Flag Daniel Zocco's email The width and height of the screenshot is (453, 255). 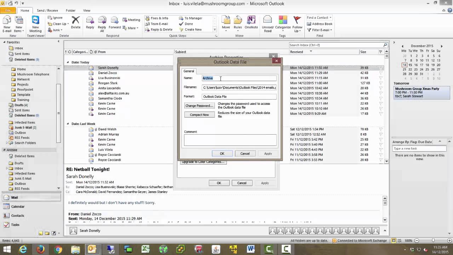tap(381, 73)
